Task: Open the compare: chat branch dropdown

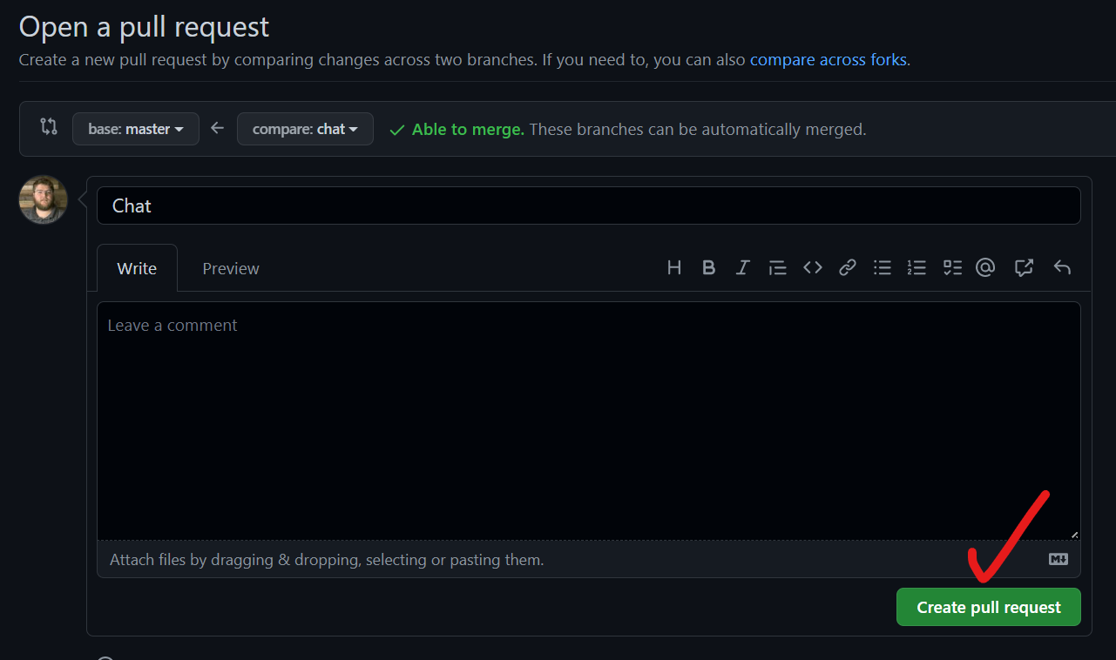Action: click(305, 129)
